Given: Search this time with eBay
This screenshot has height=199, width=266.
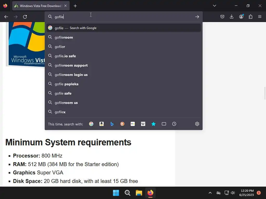Looking at the screenshot, I should point(133,124).
